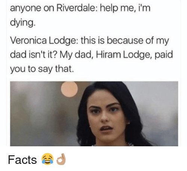Click the OK hand emoji
The width and height of the screenshot is (187, 171).
pyautogui.click(x=61, y=159)
